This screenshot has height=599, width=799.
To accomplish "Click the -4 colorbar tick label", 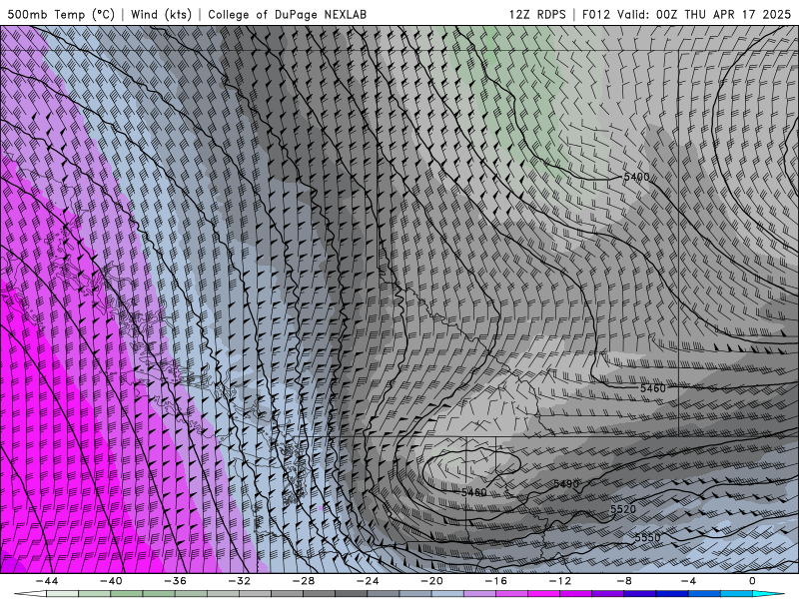I will coord(688,581).
